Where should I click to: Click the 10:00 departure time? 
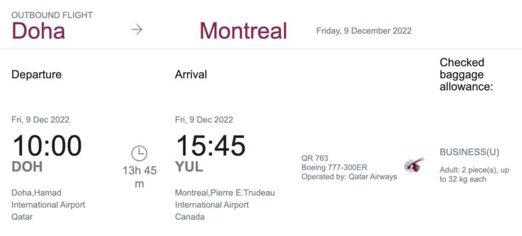(47, 145)
